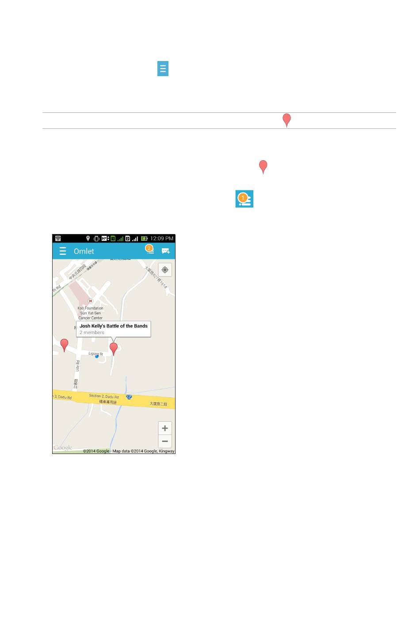The image size is (420, 623).
Task: Tap the Omlet title in the app bar
Action: (84, 251)
